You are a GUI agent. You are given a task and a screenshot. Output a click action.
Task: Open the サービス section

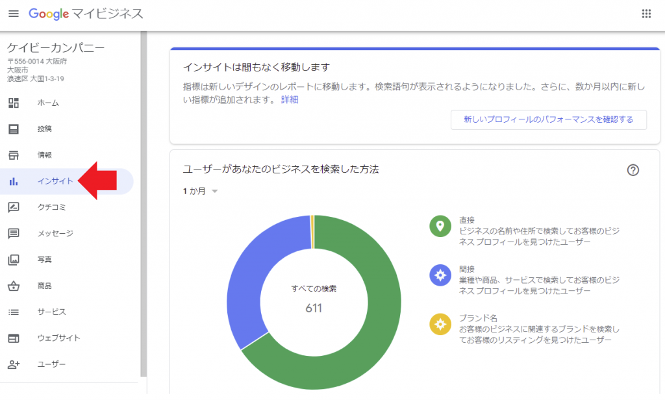click(67, 312)
